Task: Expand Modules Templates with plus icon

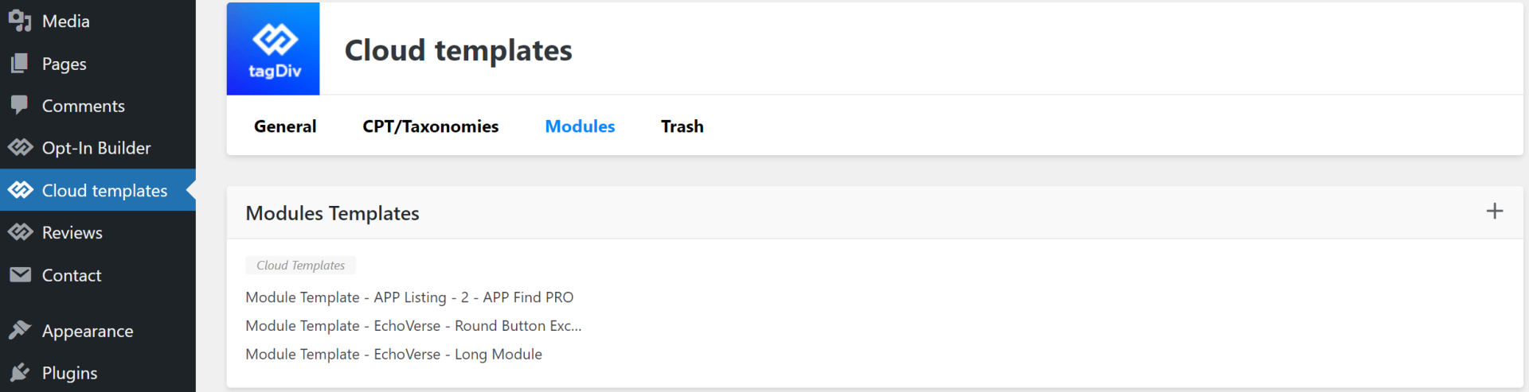Action: [x=1494, y=212]
